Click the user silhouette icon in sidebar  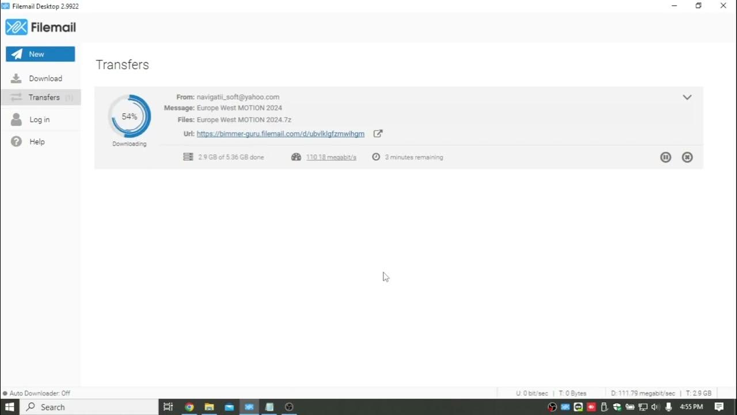pyautogui.click(x=16, y=119)
